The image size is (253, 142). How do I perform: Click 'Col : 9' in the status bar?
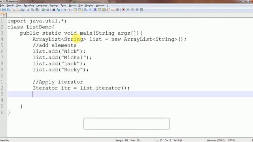point(168,140)
